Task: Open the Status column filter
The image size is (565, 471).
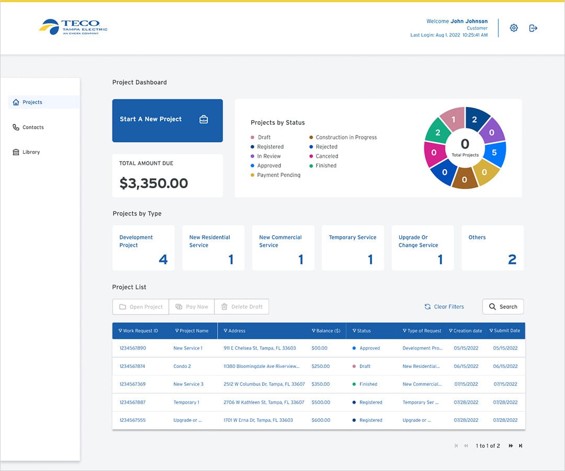Action: [x=354, y=331]
